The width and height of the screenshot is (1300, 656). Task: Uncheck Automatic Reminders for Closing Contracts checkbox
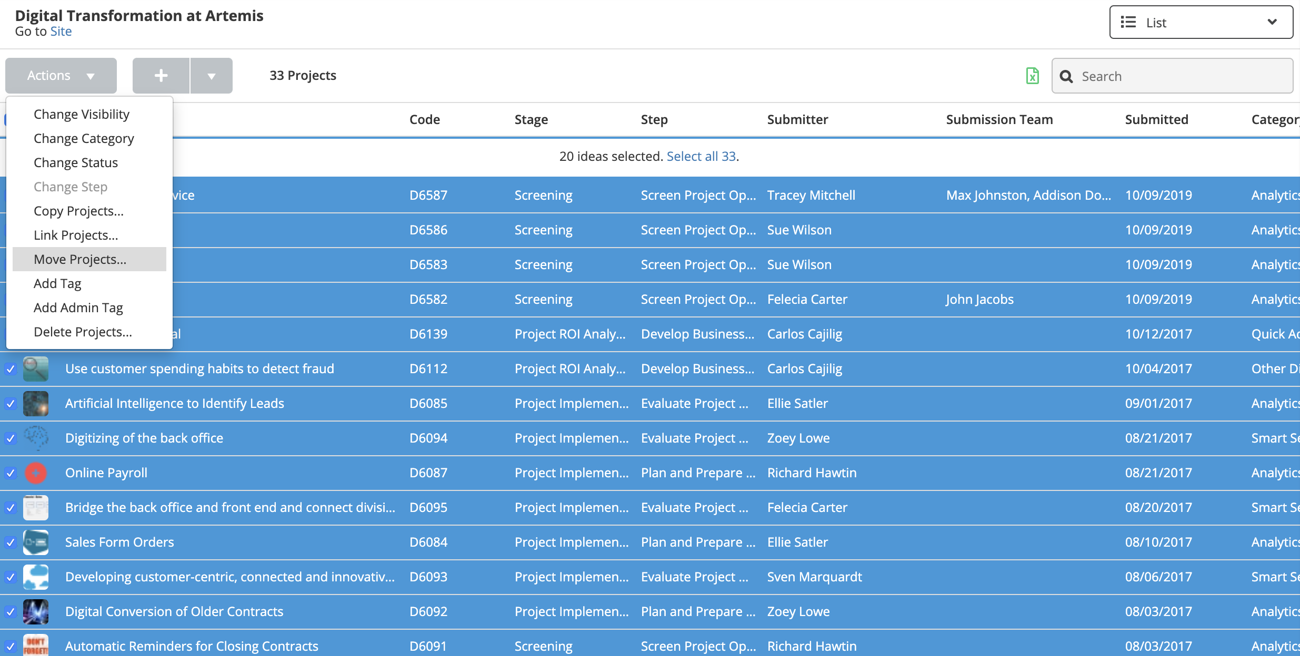11,647
